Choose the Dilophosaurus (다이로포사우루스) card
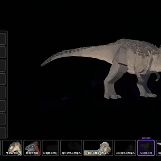This screenshot has height=161, width=161. (71, 148)
